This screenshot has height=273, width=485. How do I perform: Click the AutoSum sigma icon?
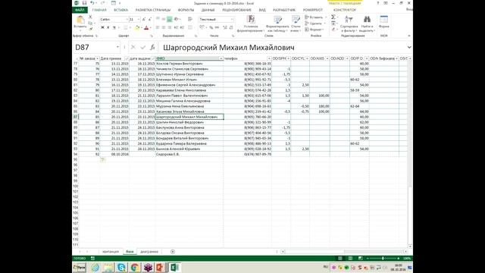(333, 17)
